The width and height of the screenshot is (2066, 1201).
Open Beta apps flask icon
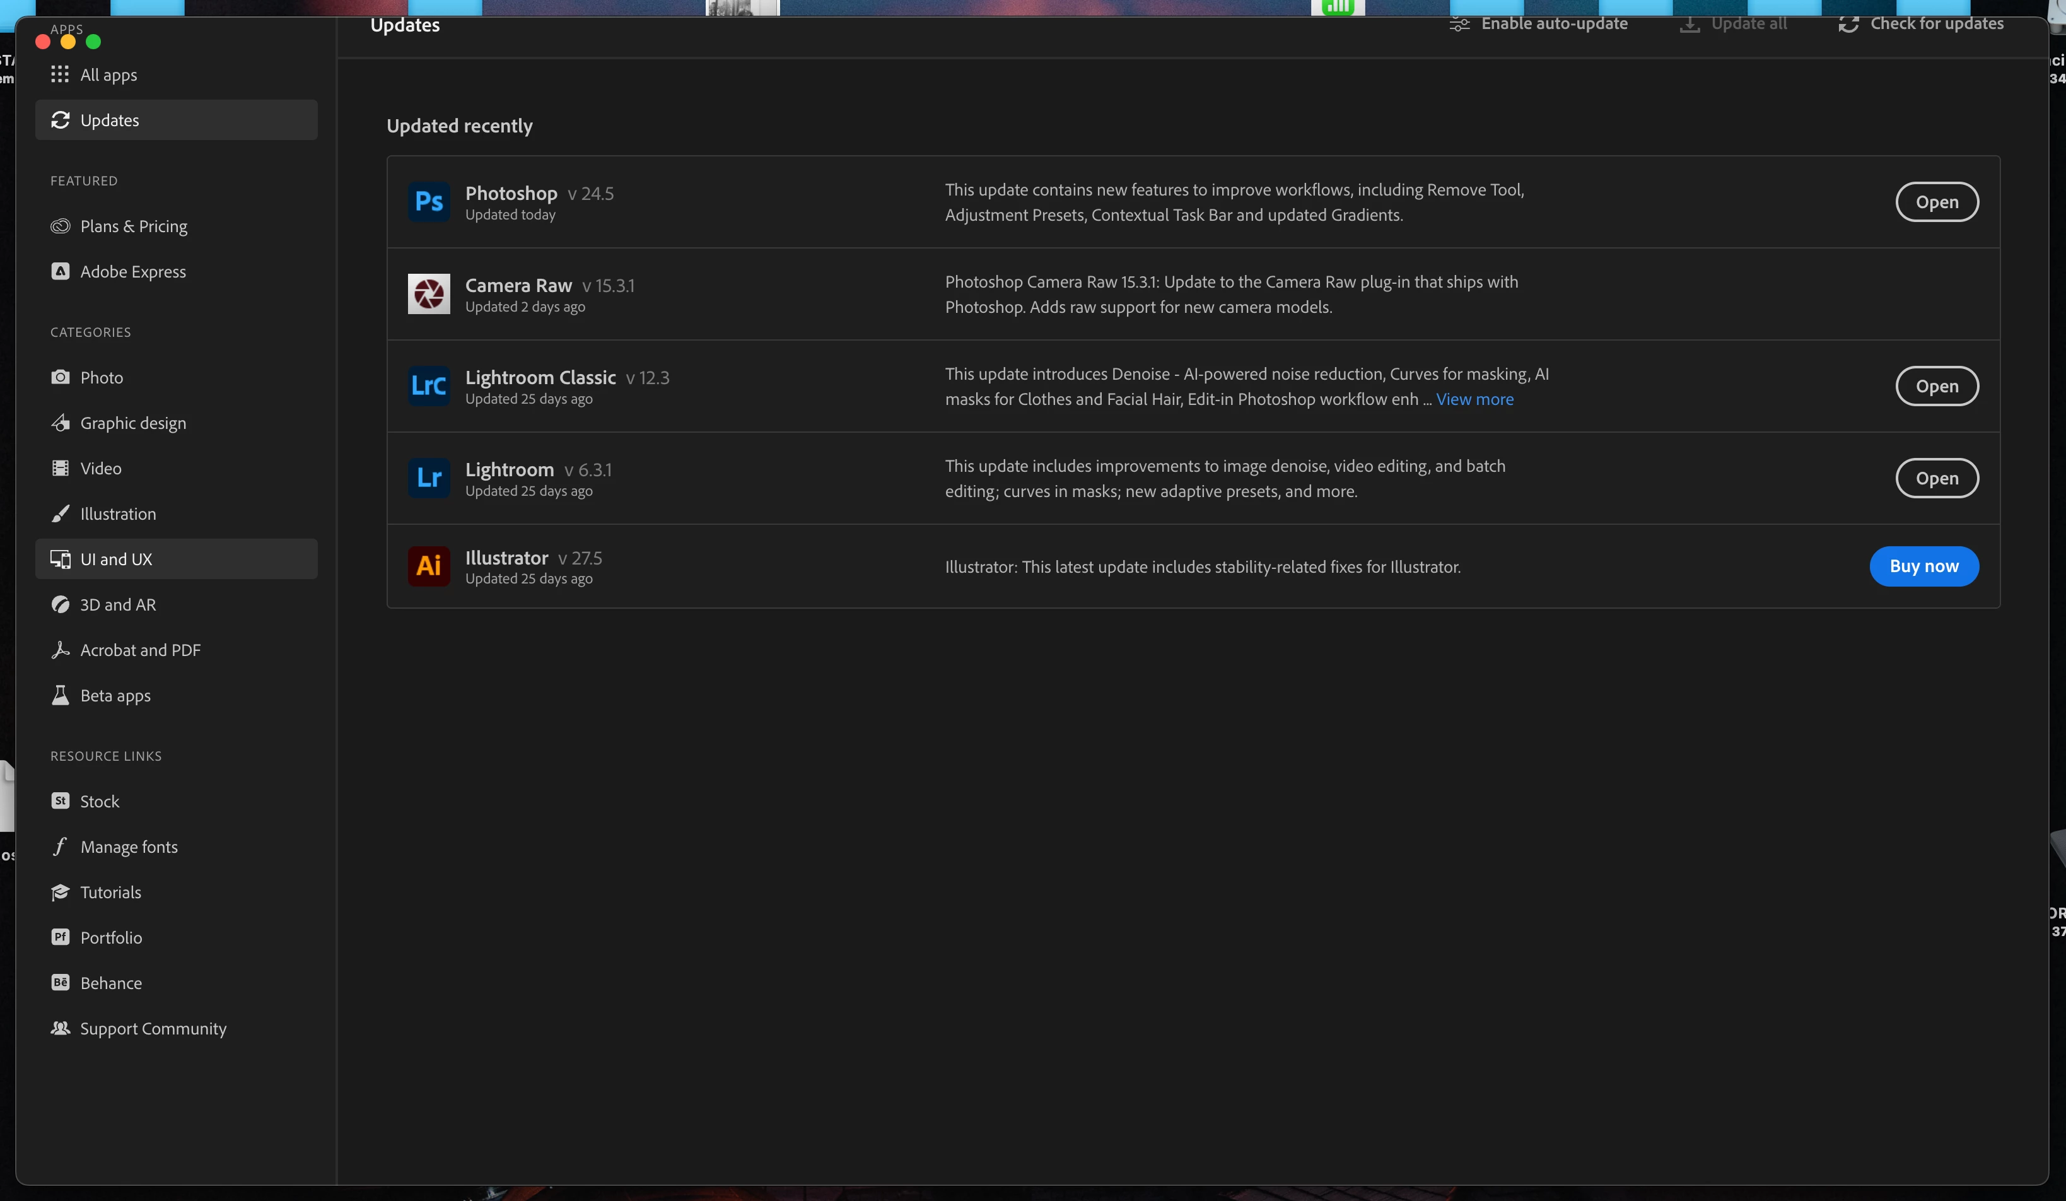(61, 695)
